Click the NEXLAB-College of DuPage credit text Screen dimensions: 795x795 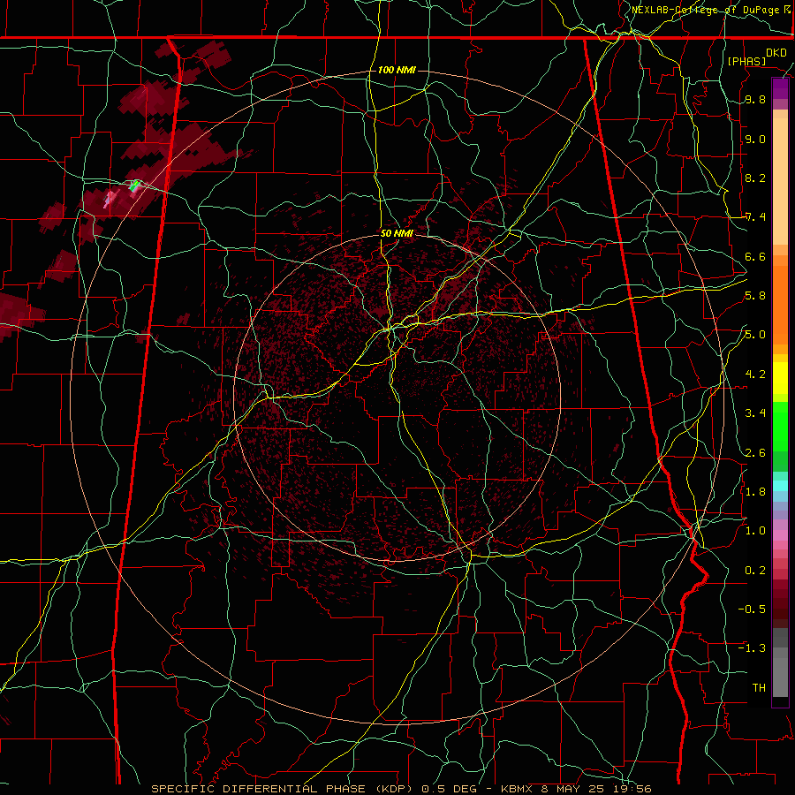coord(707,10)
